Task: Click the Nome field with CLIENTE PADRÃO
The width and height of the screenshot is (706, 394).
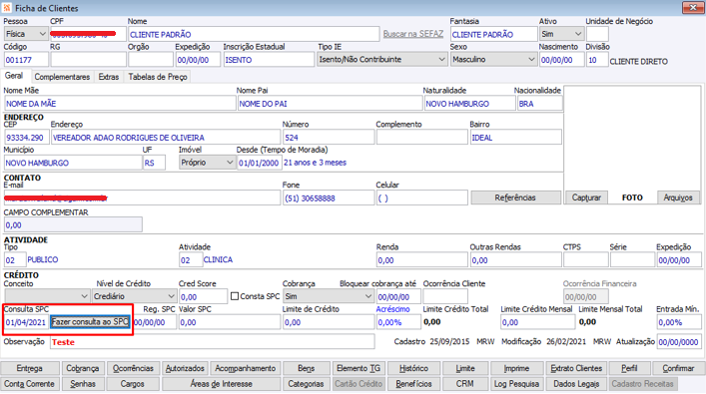Action: 254,34
